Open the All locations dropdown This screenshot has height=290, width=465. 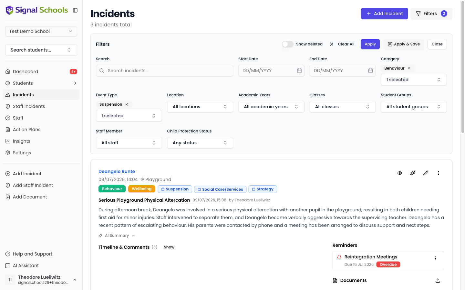[x=200, y=107]
